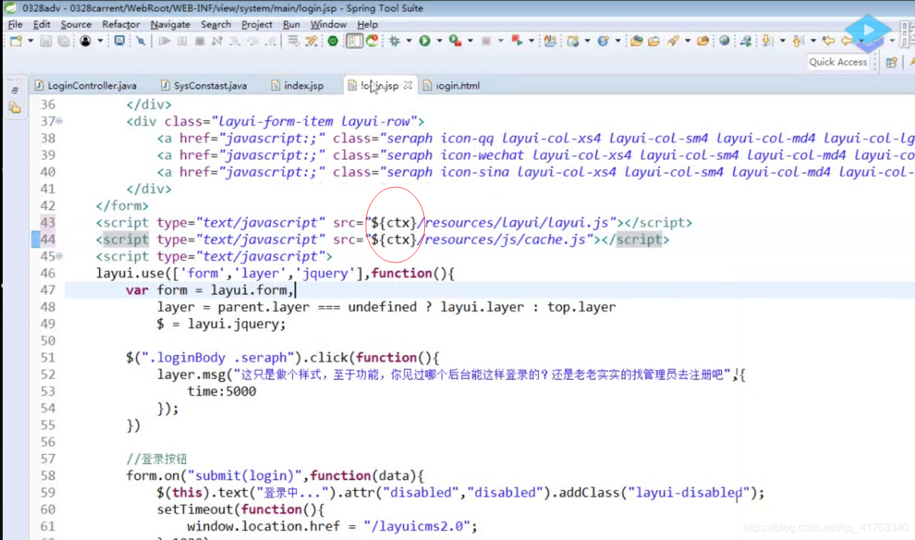This screenshot has width=915, height=540.
Task: Click the Step Return icon
Action: coord(271,41)
